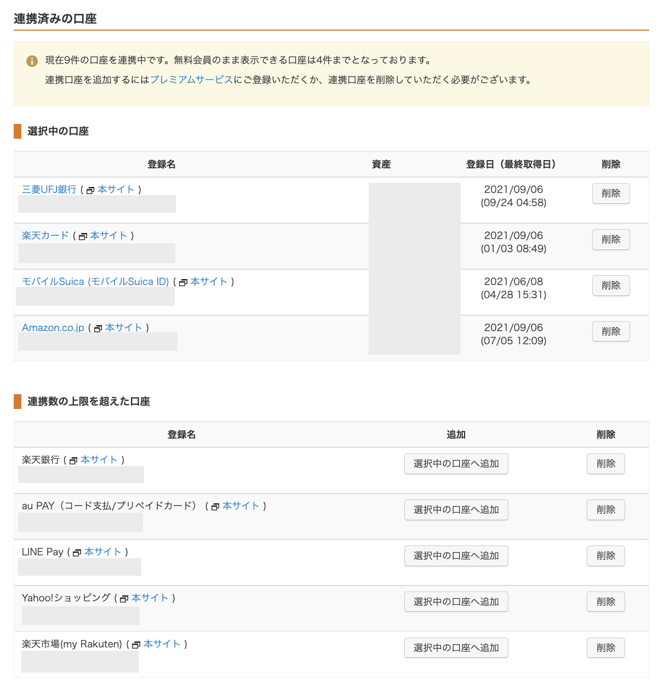Delete the LINE Pay account with 削除
This screenshot has height=682, width=664.
tap(606, 556)
